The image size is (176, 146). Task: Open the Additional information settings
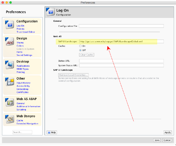point(28,106)
